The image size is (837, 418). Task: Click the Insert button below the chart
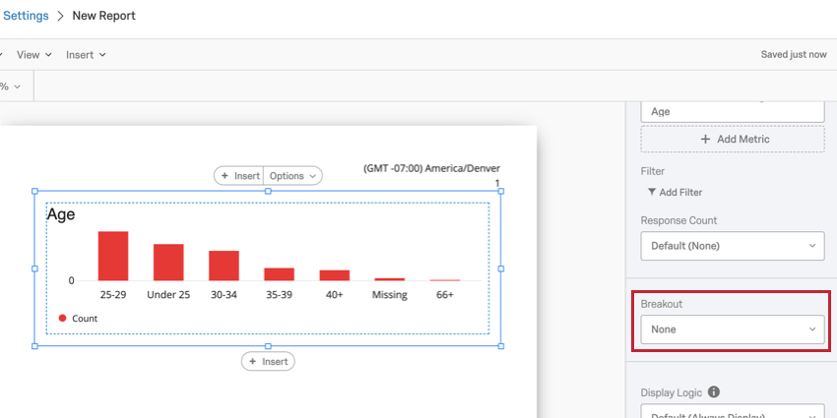[x=268, y=362]
